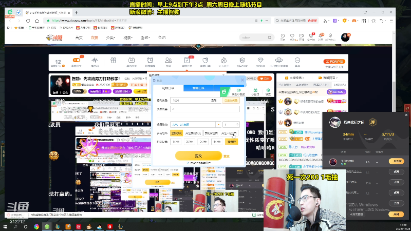Open the more (ellipsis) icon in streamer toolbar
Screen dimensions: 411x231
(297, 61)
